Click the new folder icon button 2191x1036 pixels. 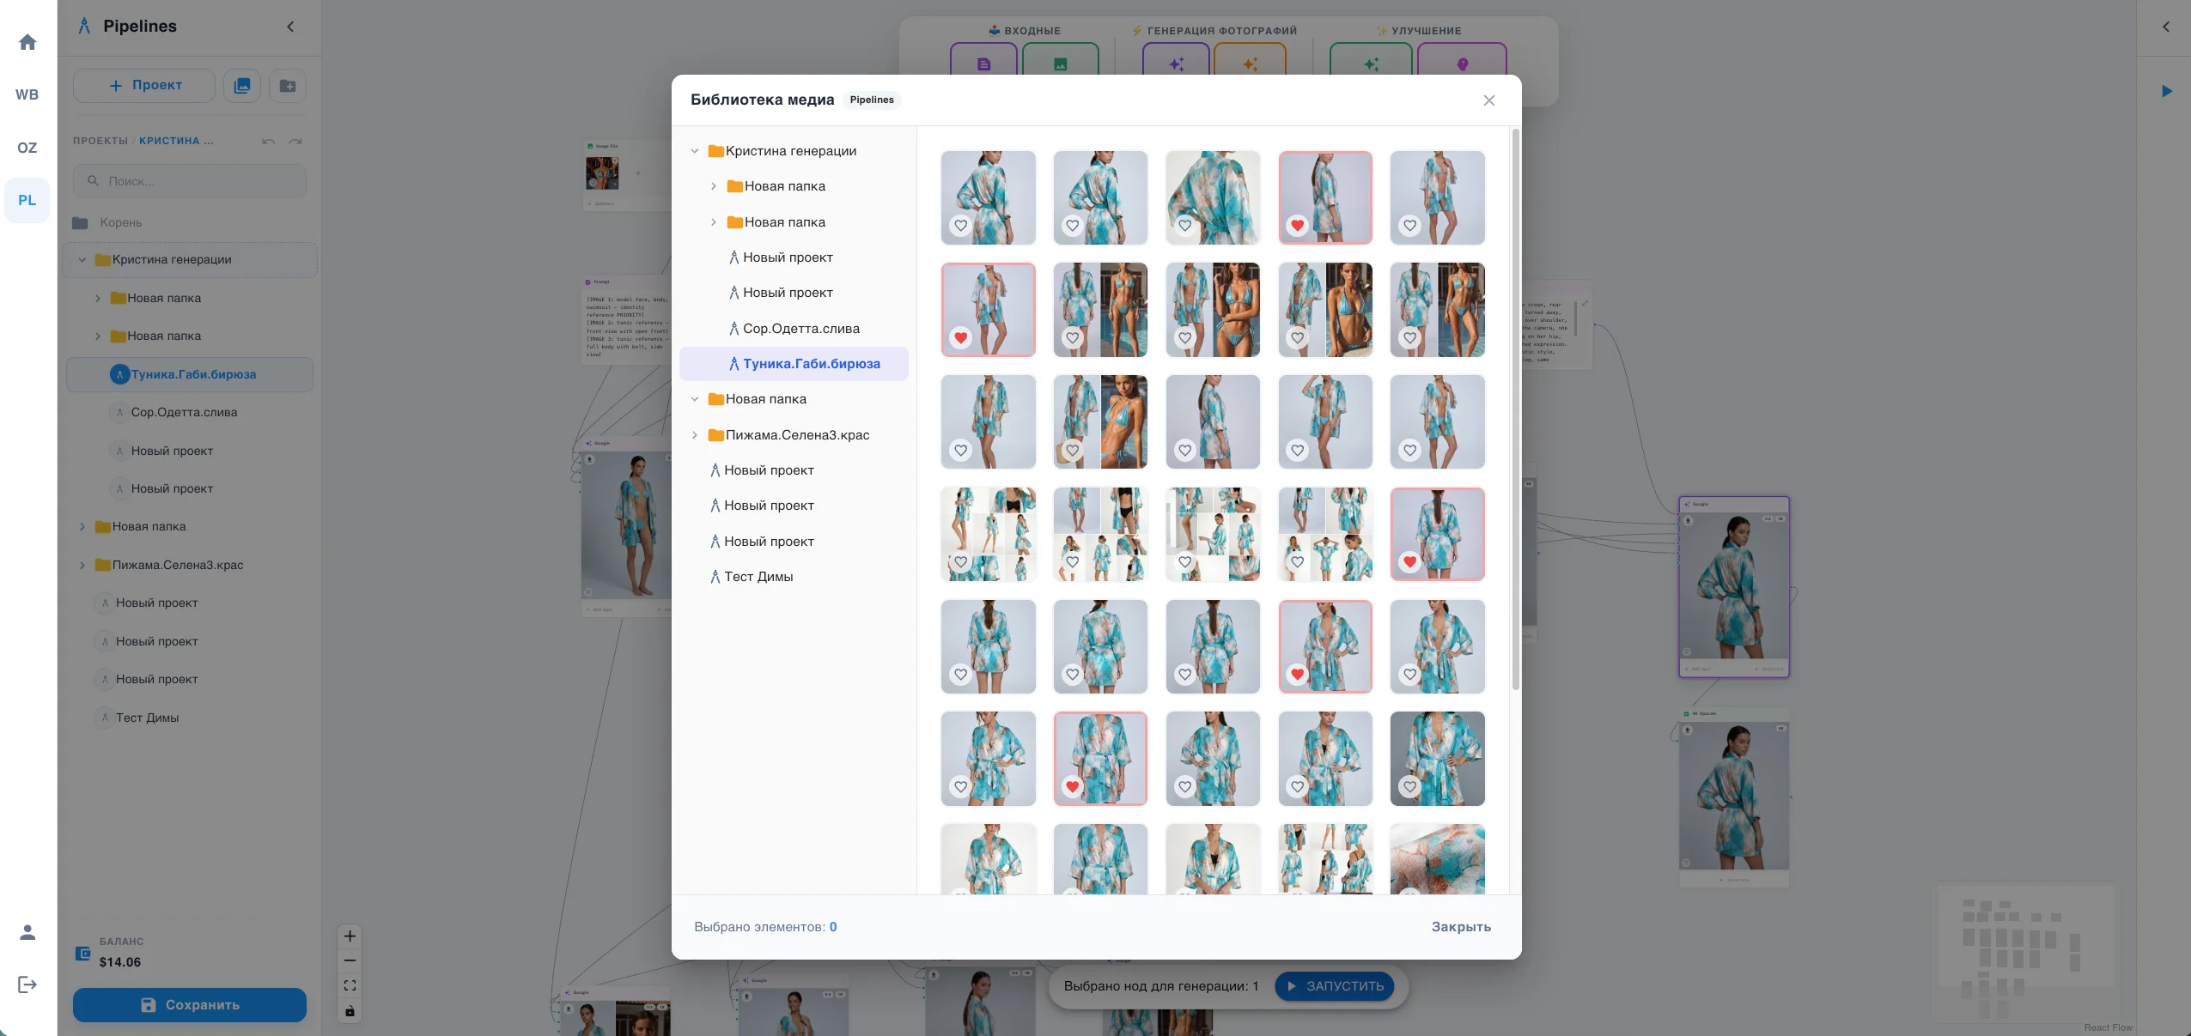click(288, 85)
